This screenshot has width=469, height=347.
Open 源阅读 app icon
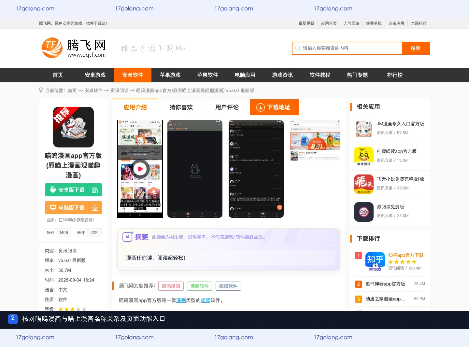[x=364, y=212]
